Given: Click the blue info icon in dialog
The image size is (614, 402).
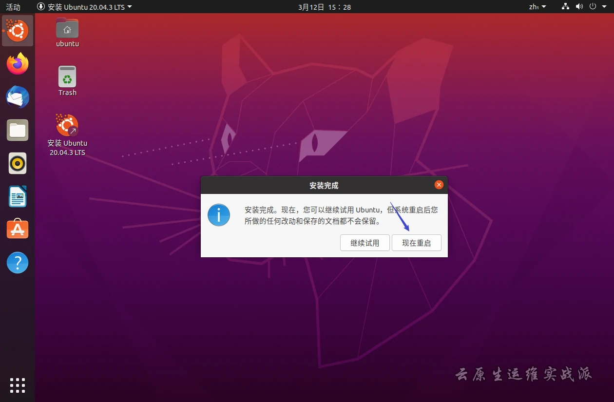Looking at the screenshot, I should [219, 215].
